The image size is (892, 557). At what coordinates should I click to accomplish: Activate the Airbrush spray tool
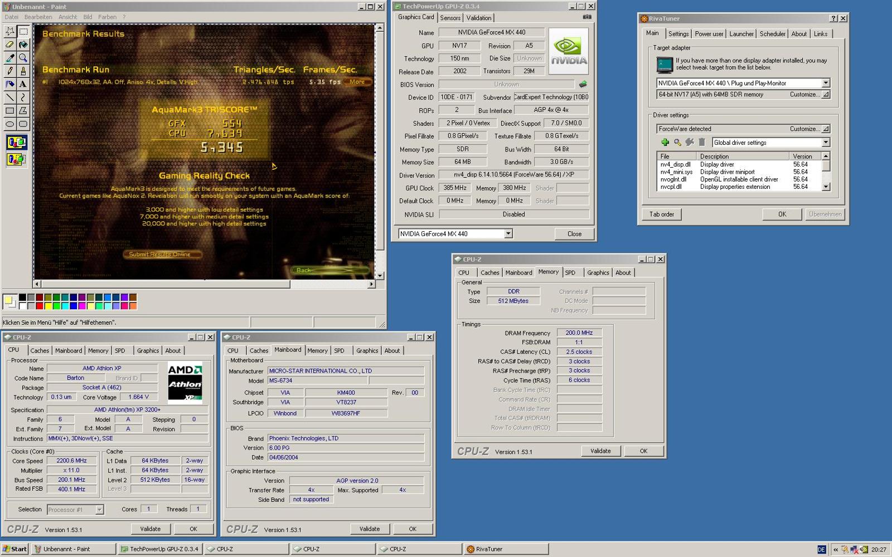(x=10, y=84)
